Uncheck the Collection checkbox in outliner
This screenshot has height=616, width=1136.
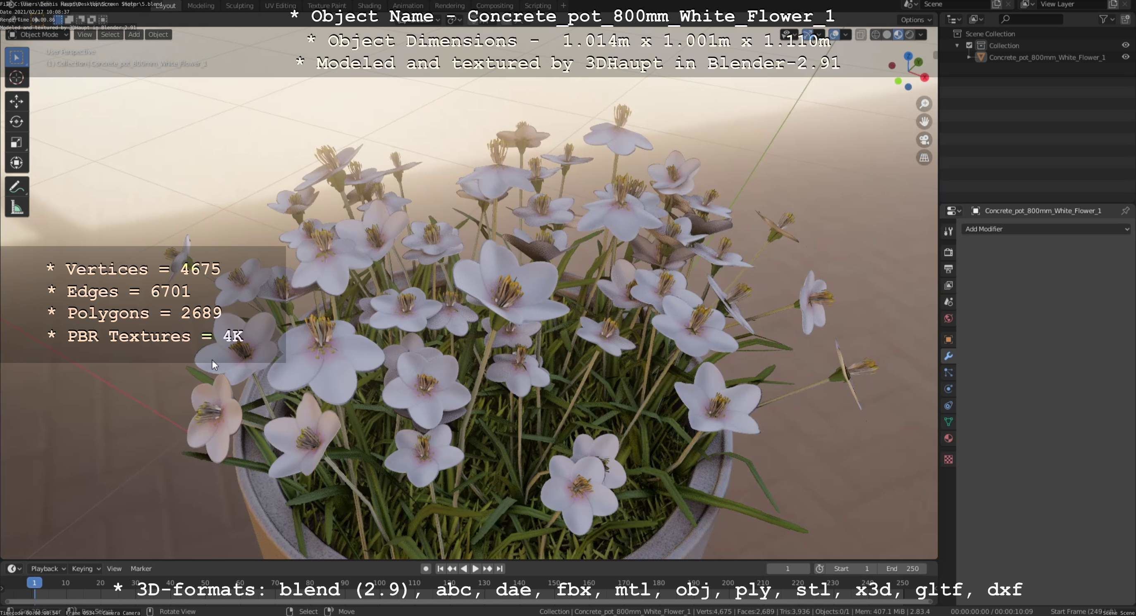click(x=969, y=45)
